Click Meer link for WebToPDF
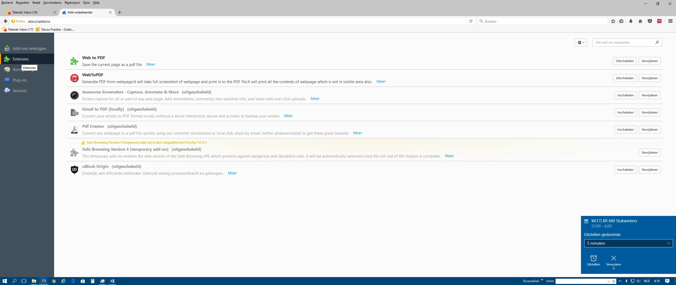The height and width of the screenshot is (285, 676). (381, 82)
